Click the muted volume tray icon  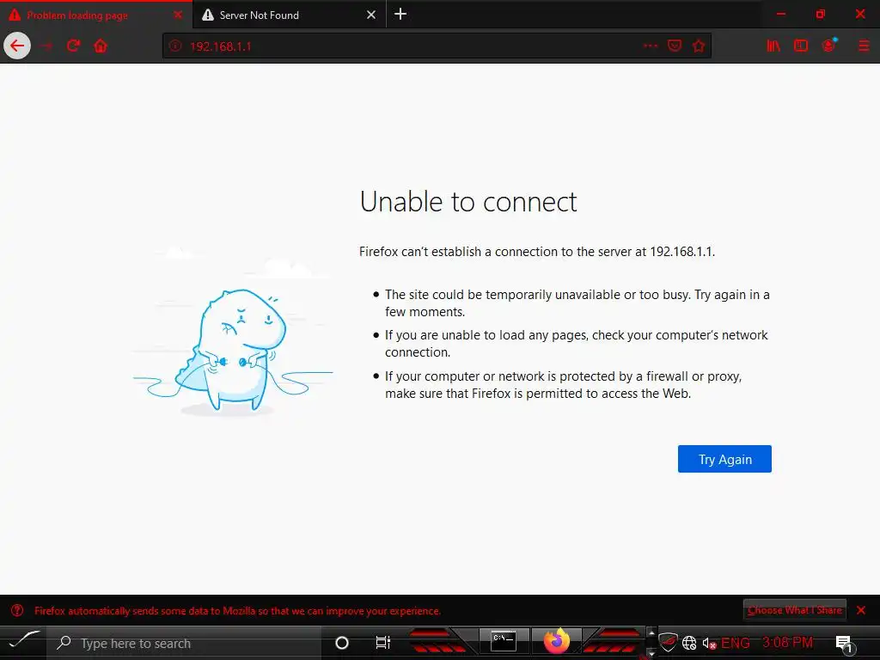click(x=709, y=644)
